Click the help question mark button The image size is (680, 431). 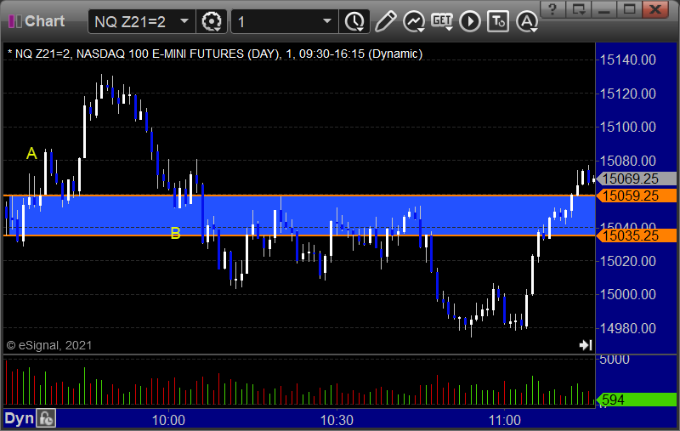[x=552, y=9]
